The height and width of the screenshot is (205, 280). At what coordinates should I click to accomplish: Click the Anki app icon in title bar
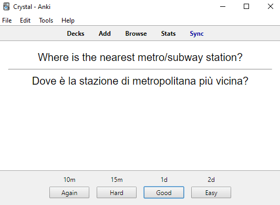click(x=6, y=7)
